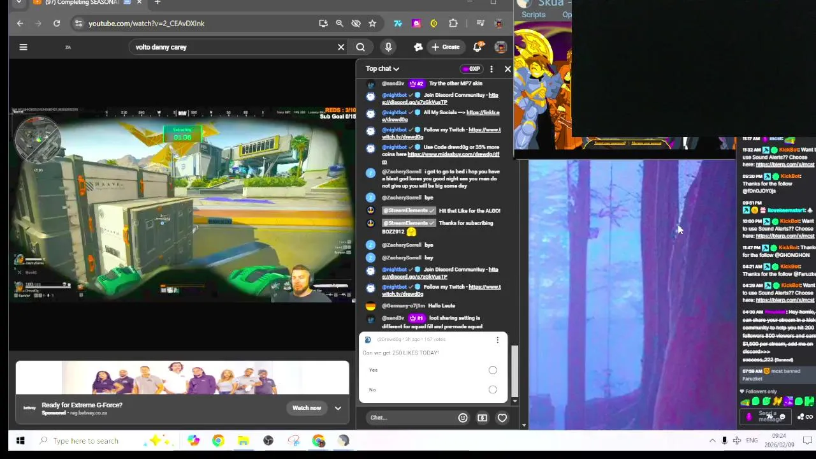This screenshot has width=816, height=459.
Task: Open the Chrome extensions puzzle icon
Action: (x=453, y=24)
